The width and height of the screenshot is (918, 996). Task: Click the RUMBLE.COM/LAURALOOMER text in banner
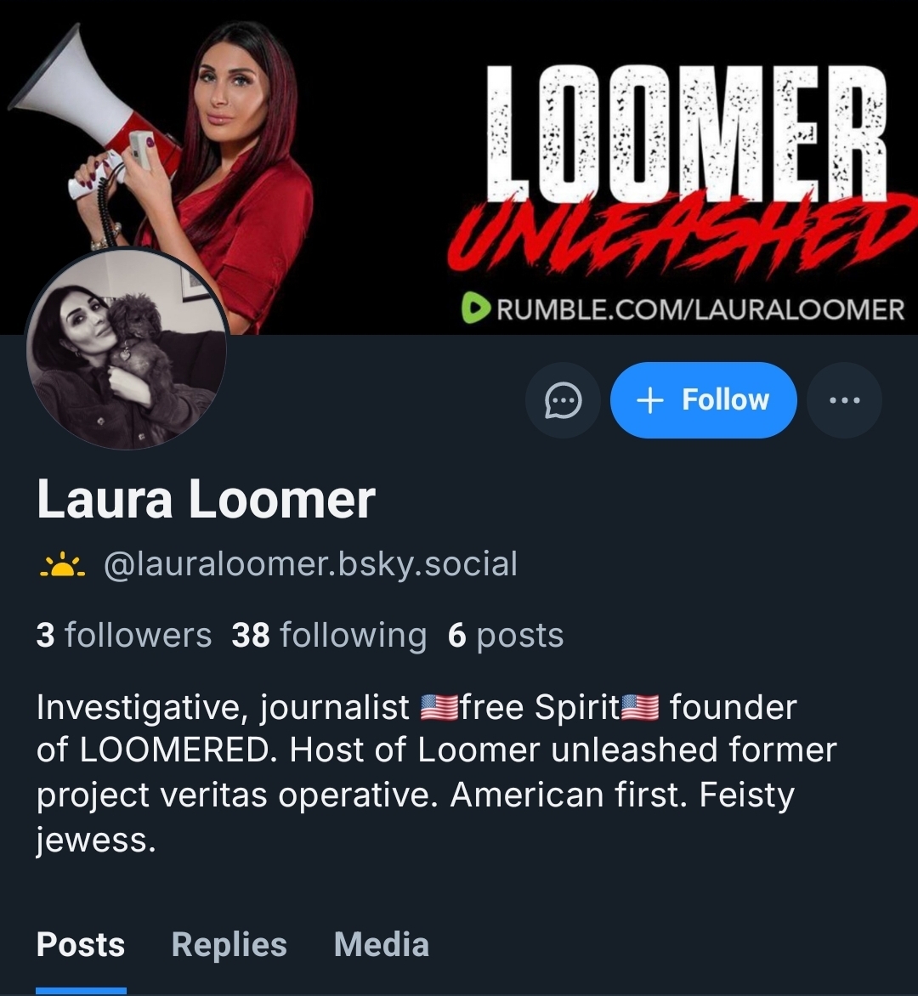click(x=700, y=309)
